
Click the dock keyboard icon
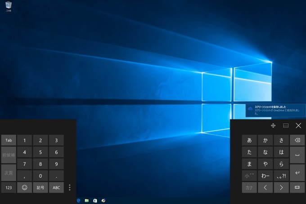(286, 126)
